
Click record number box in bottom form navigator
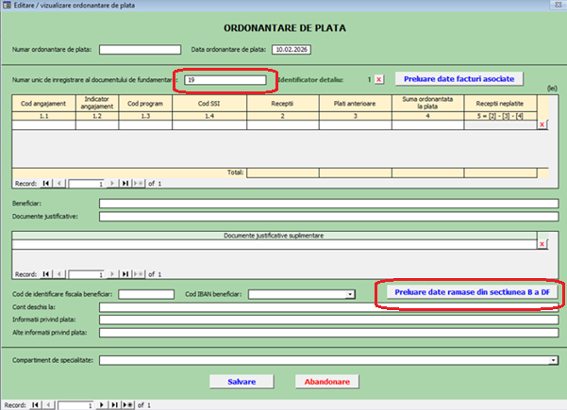point(75,405)
